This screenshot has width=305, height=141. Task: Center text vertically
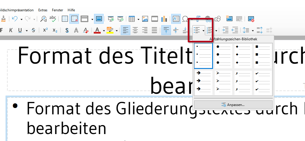(176, 30)
